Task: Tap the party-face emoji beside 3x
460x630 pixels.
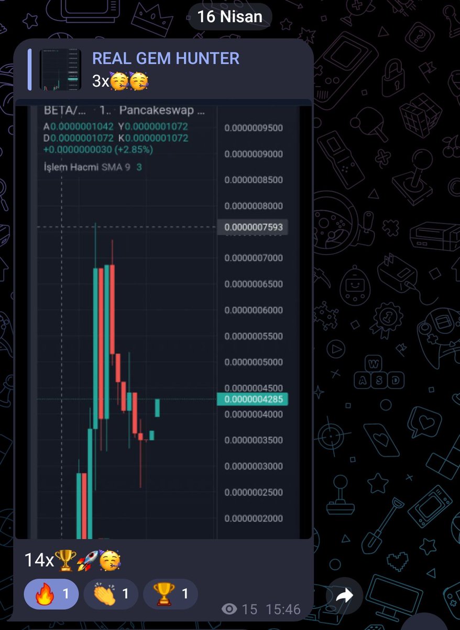Action: point(119,81)
